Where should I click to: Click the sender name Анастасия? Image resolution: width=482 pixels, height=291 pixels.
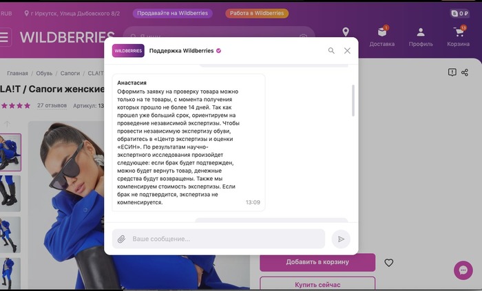(x=132, y=83)
